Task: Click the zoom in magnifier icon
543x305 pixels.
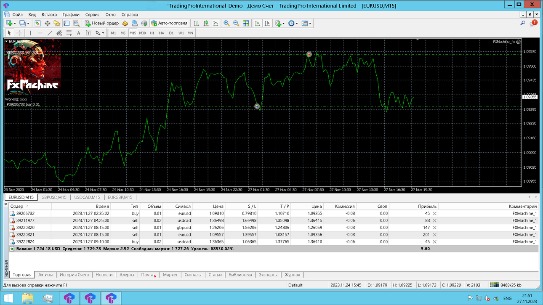Action: click(x=226, y=24)
